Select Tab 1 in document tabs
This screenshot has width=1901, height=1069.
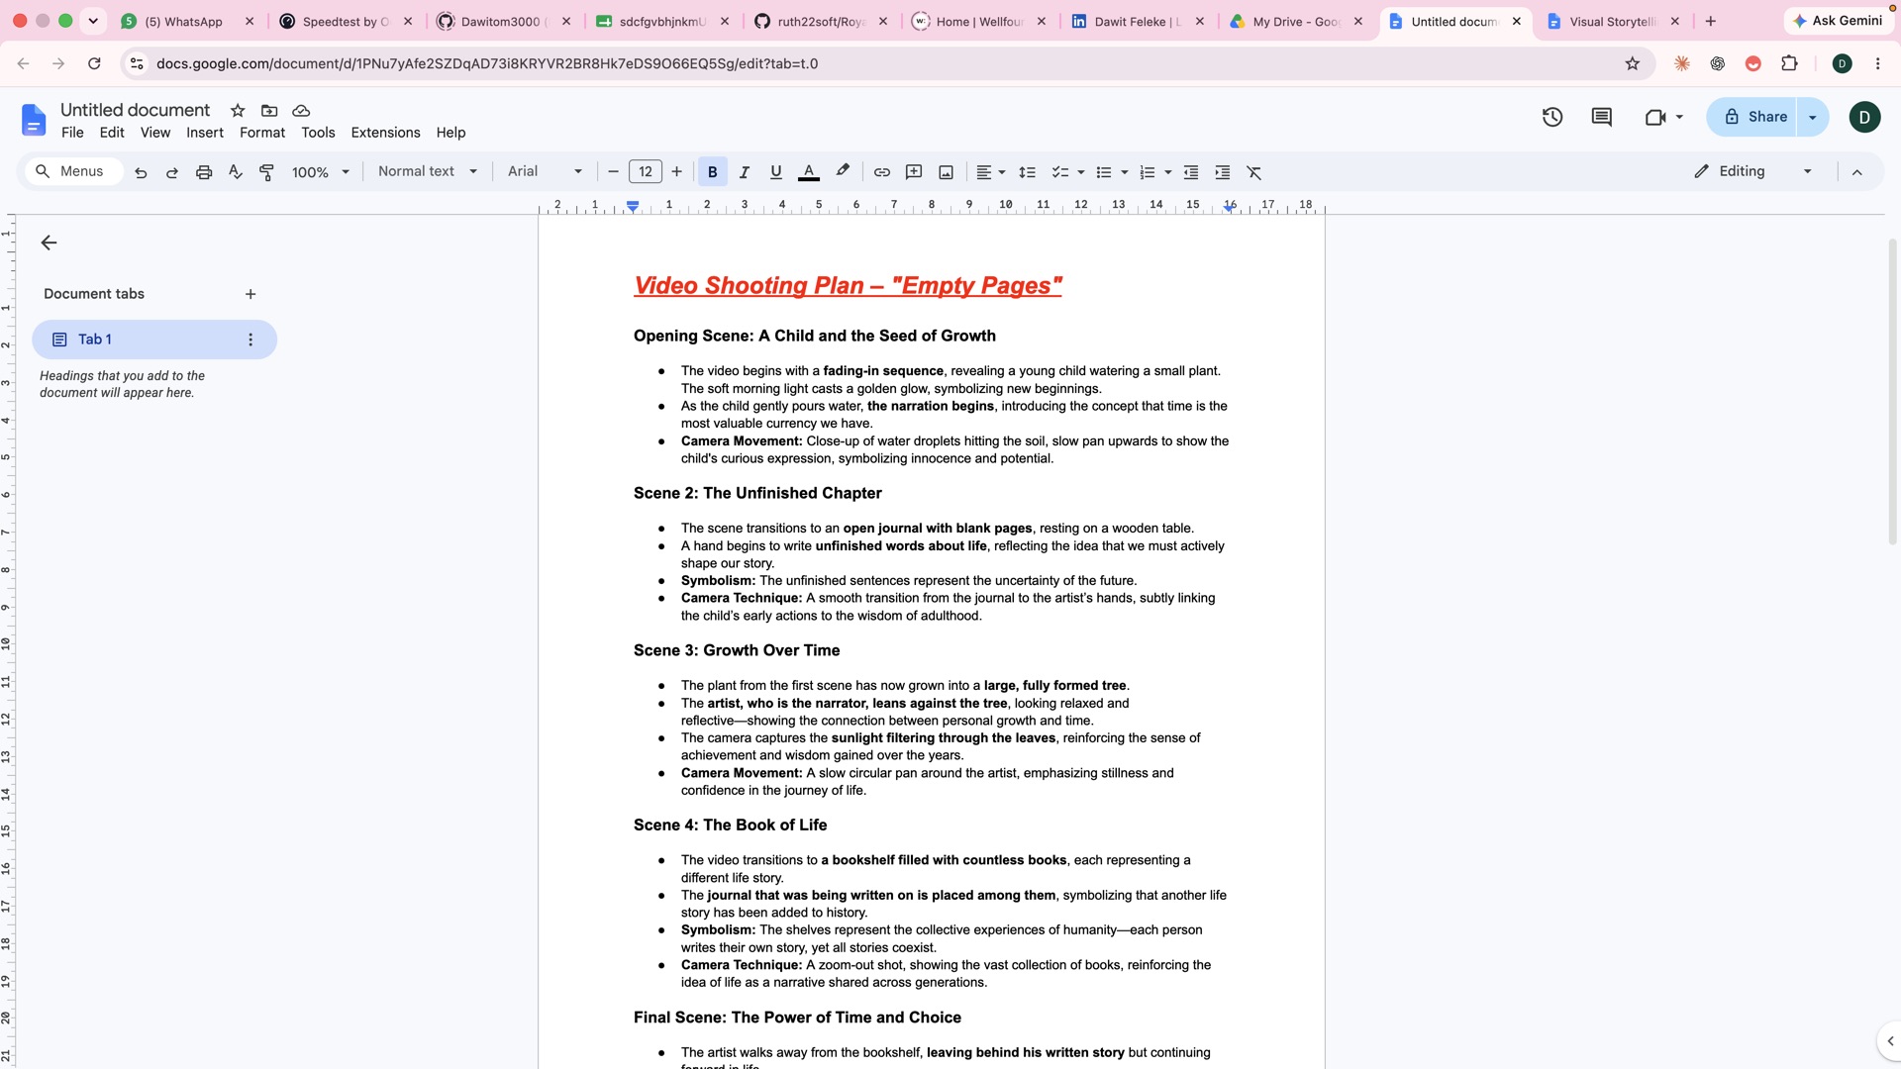(x=154, y=340)
